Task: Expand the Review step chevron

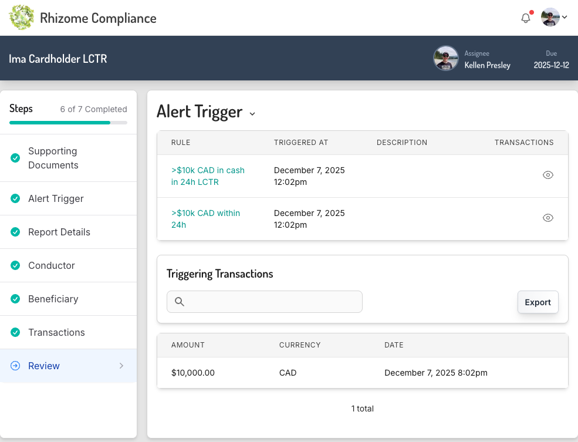Action: click(x=121, y=366)
